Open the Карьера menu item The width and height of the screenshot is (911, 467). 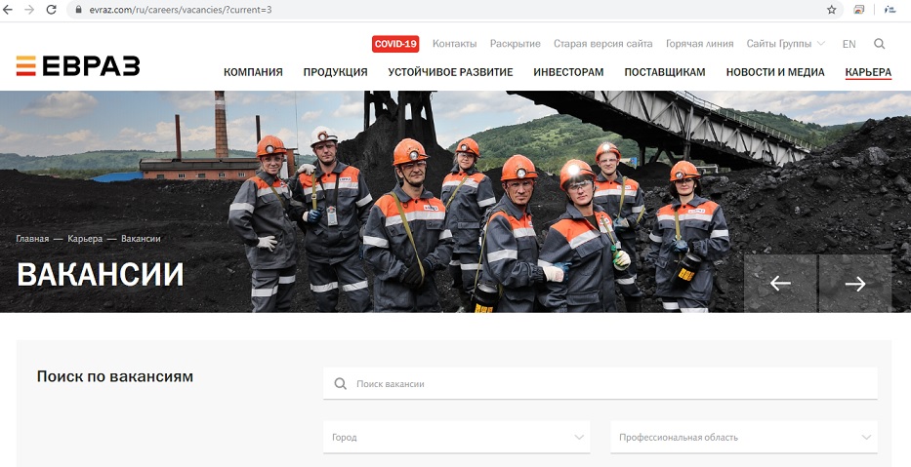[868, 72]
